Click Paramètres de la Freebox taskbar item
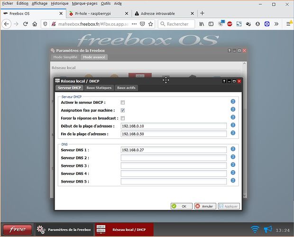 click(x=64, y=229)
